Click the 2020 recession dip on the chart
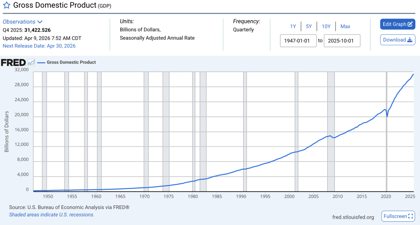This screenshot has height=225, width=420. click(387, 116)
